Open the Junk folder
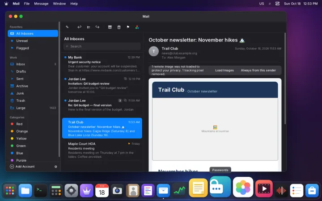This screenshot has height=201, width=322. (33, 93)
